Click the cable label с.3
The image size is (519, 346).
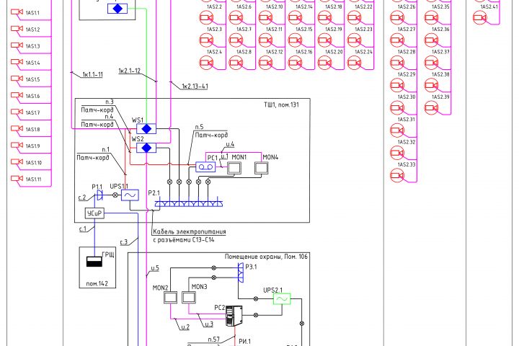click(x=123, y=242)
